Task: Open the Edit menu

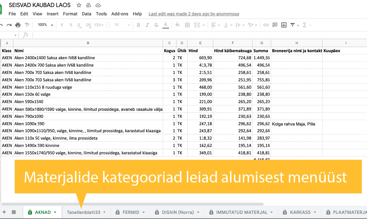Action: coord(24,14)
